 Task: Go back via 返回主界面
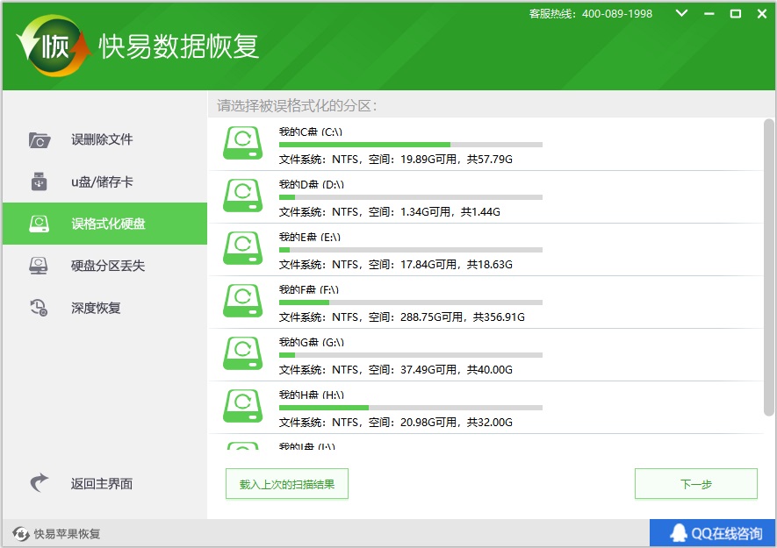tap(102, 484)
